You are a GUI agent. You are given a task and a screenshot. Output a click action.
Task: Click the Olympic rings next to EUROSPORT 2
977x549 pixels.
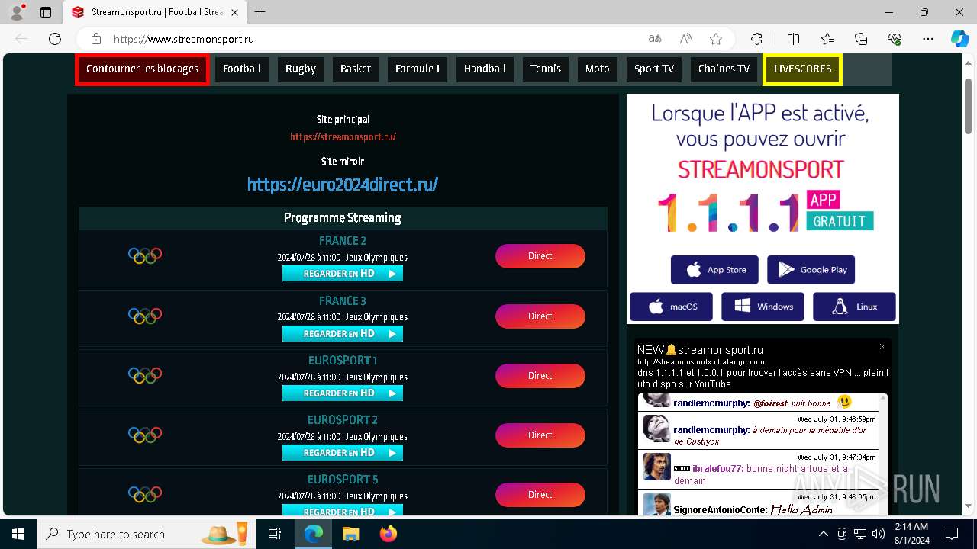coord(145,435)
